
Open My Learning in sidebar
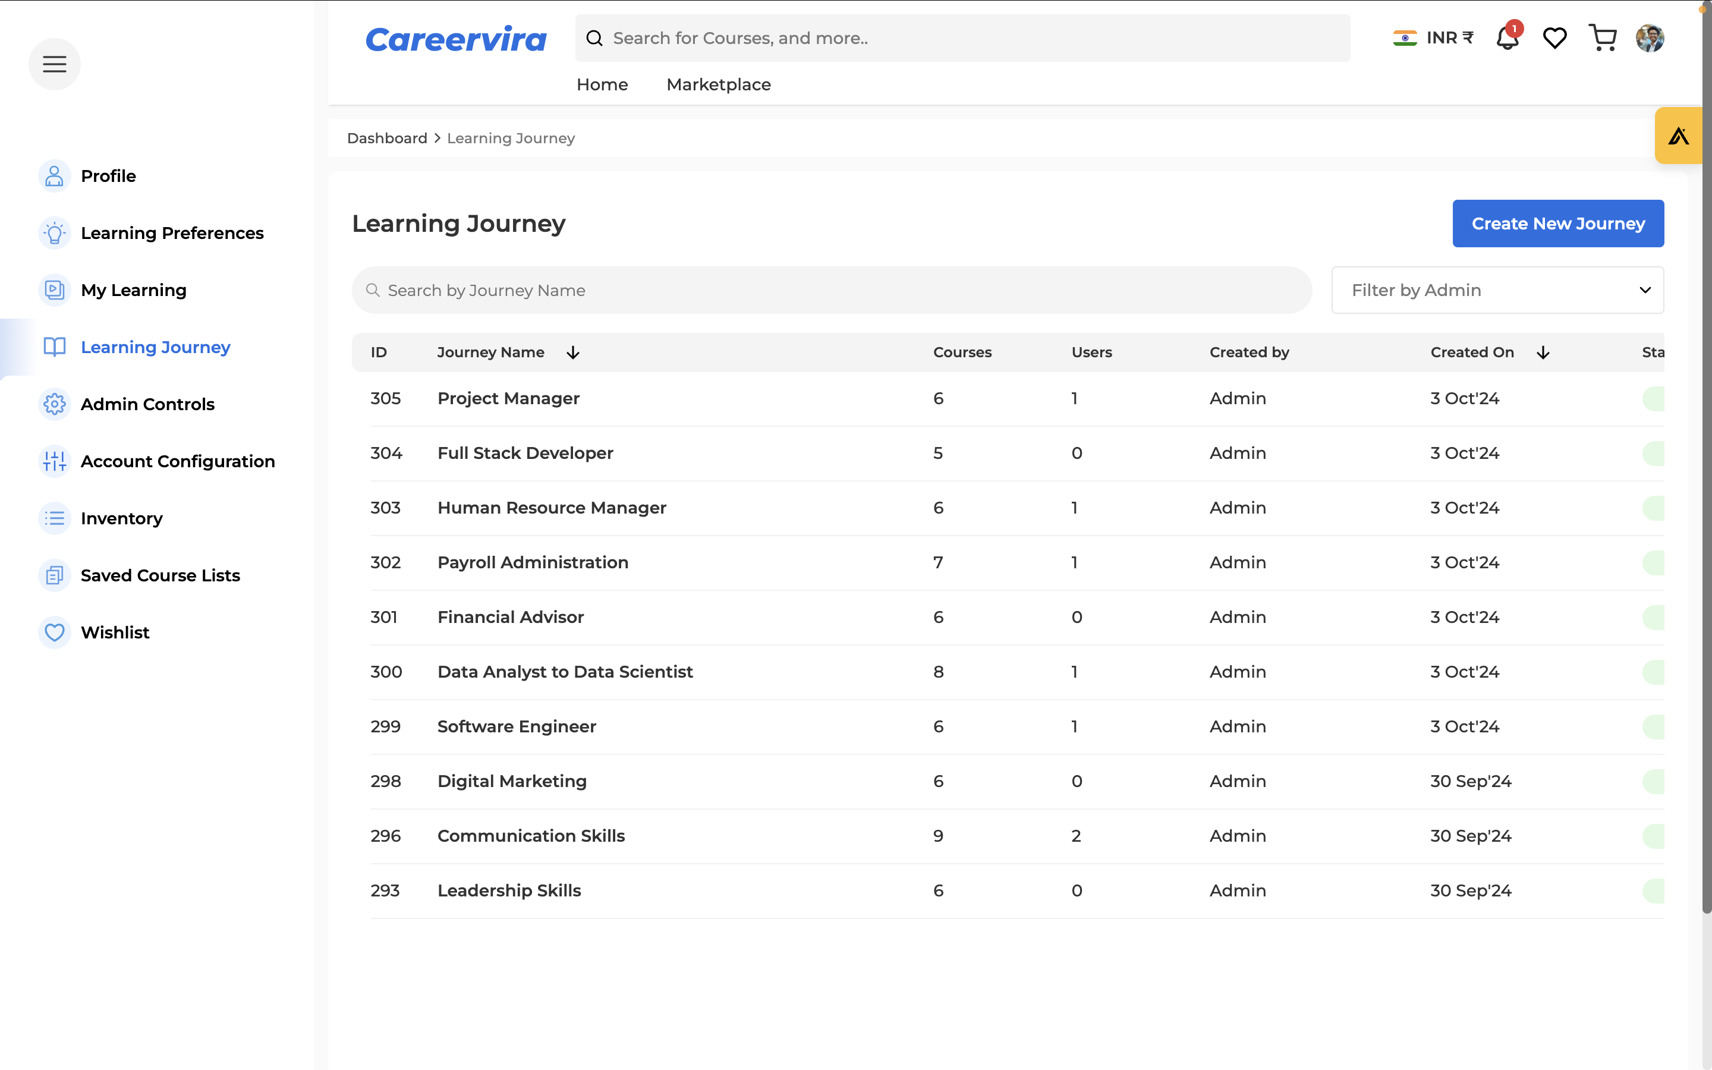click(134, 290)
